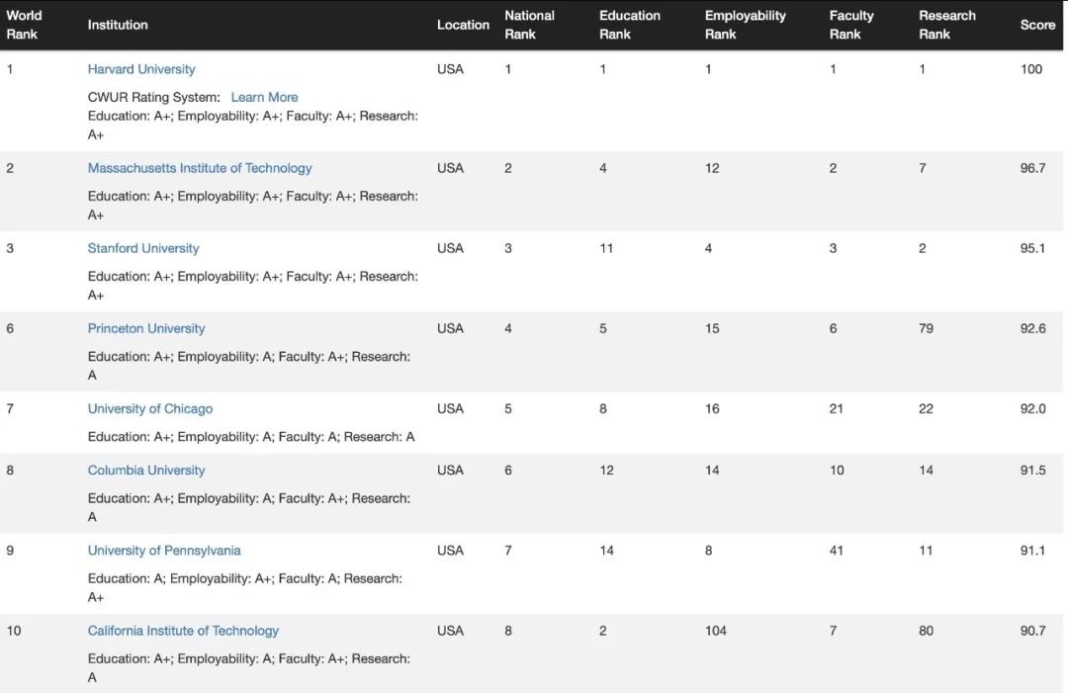Screen dimensions: 1068x693
Task: Click the Institution column header
Action: [117, 25]
